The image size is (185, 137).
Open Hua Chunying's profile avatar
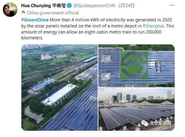(x=10, y=9)
